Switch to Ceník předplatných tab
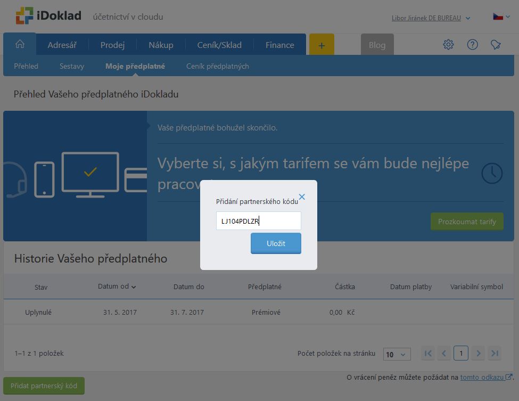The height and width of the screenshot is (401, 519). pos(217,66)
